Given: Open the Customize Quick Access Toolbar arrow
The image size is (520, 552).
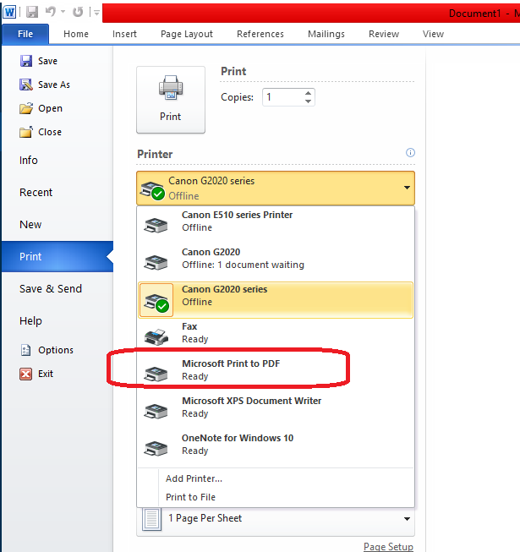Looking at the screenshot, I should (96, 13).
